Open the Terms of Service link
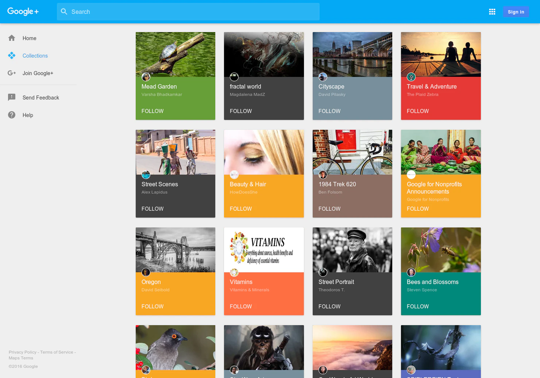540x378 pixels. click(57, 352)
